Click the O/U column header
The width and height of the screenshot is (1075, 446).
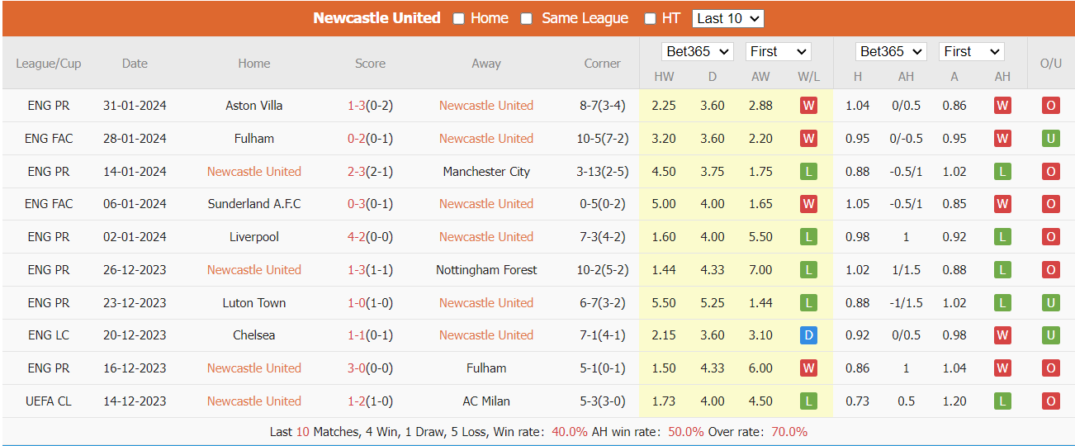(1051, 64)
